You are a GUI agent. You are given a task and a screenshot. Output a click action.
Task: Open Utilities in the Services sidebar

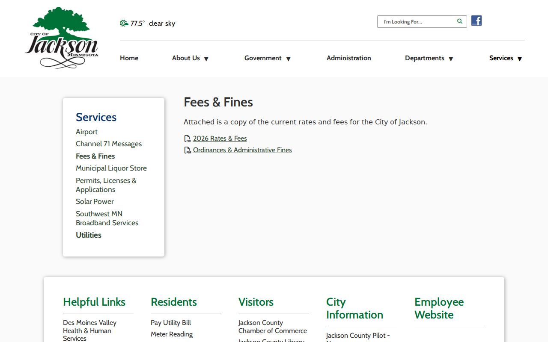coord(89,235)
